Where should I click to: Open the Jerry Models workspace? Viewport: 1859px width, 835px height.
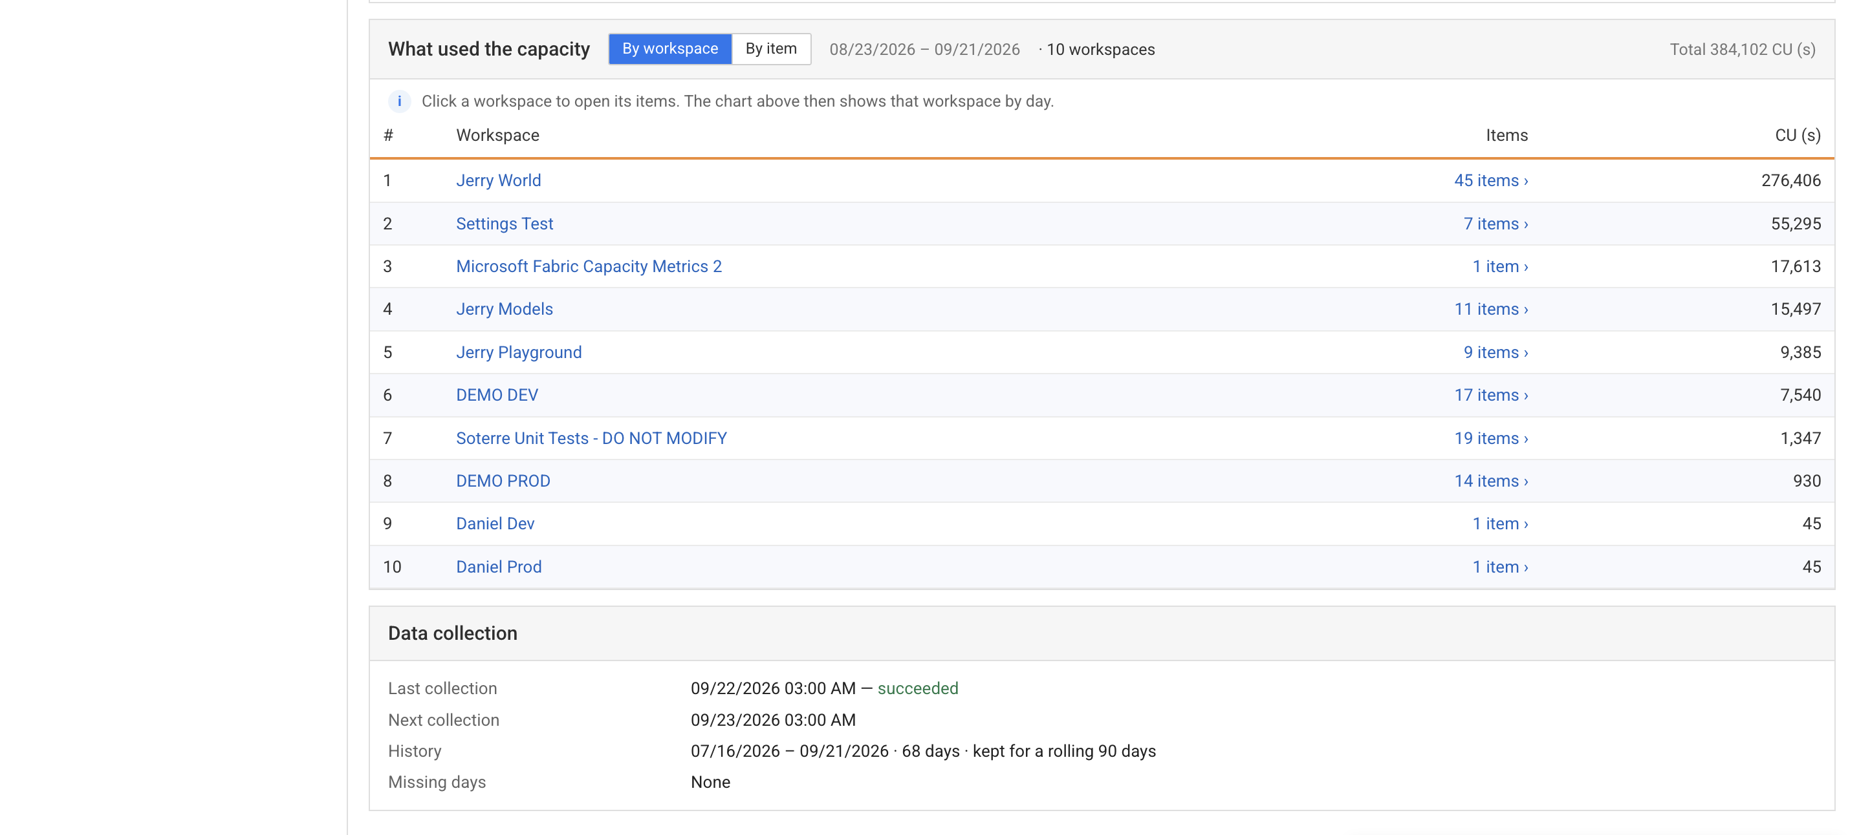505,309
